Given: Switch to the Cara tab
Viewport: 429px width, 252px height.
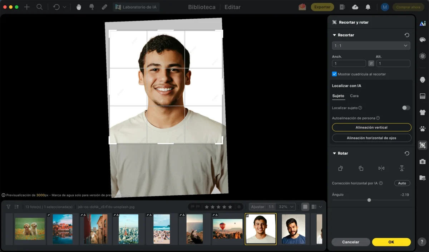Looking at the screenshot, I should 354,96.
